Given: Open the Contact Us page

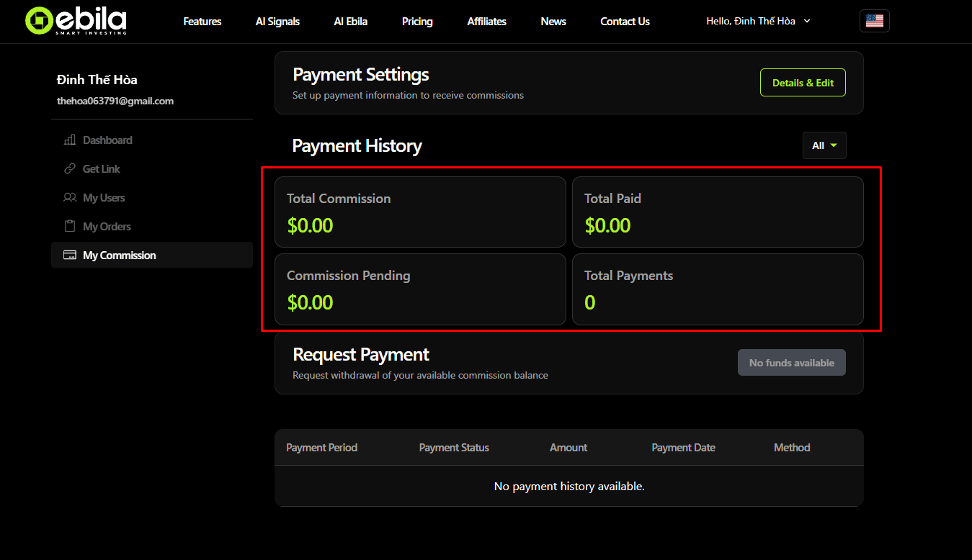Looking at the screenshot, I should pos(625,22).
